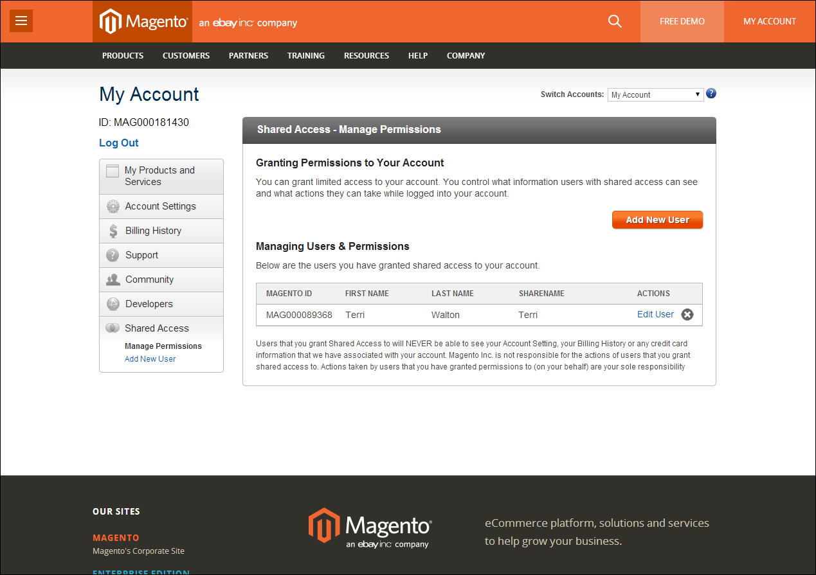The height and width of the screenshot is (575, 816).
Task: Open Community in sidebar
Action: (161, 280)
